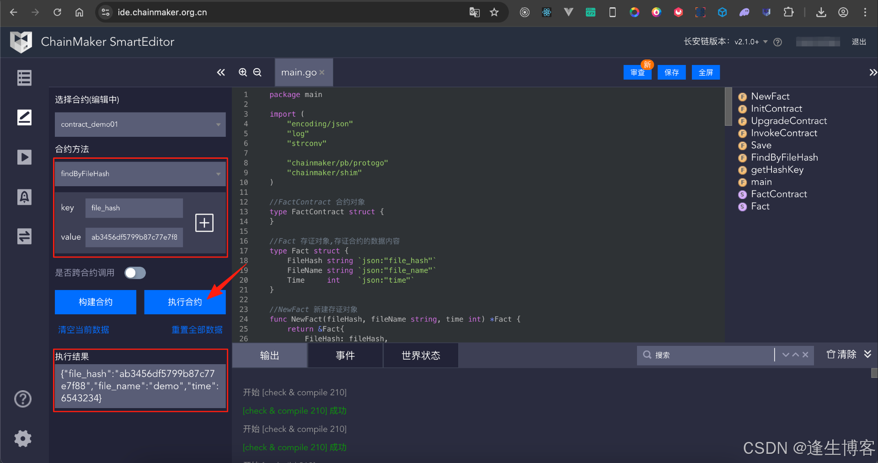Jump to FindByFileHash in outline

click(784, 157)
